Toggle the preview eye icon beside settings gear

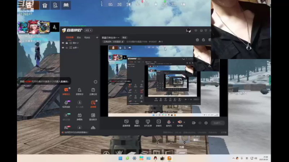tap(200, 123)
